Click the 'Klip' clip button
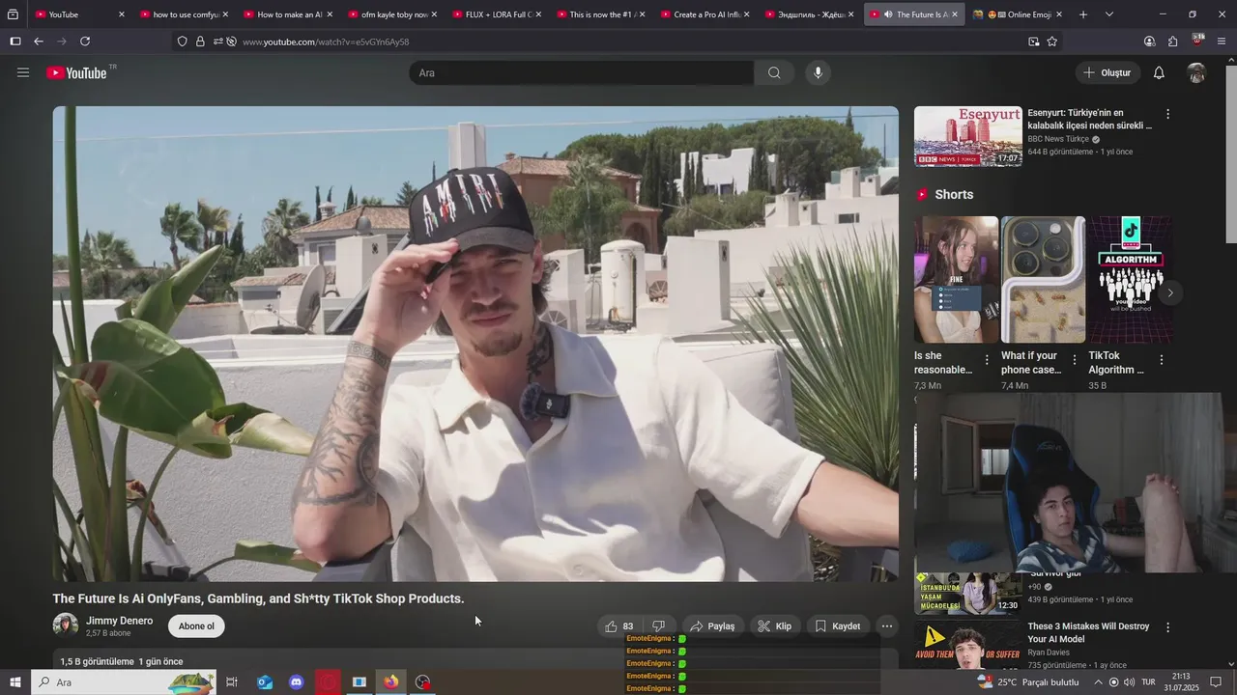The image size is (1237, 695). 775,626
